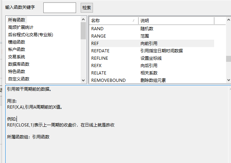Click the REF(CLOSE,1) example line
The image size is (231, 163).
click(61, 125)
